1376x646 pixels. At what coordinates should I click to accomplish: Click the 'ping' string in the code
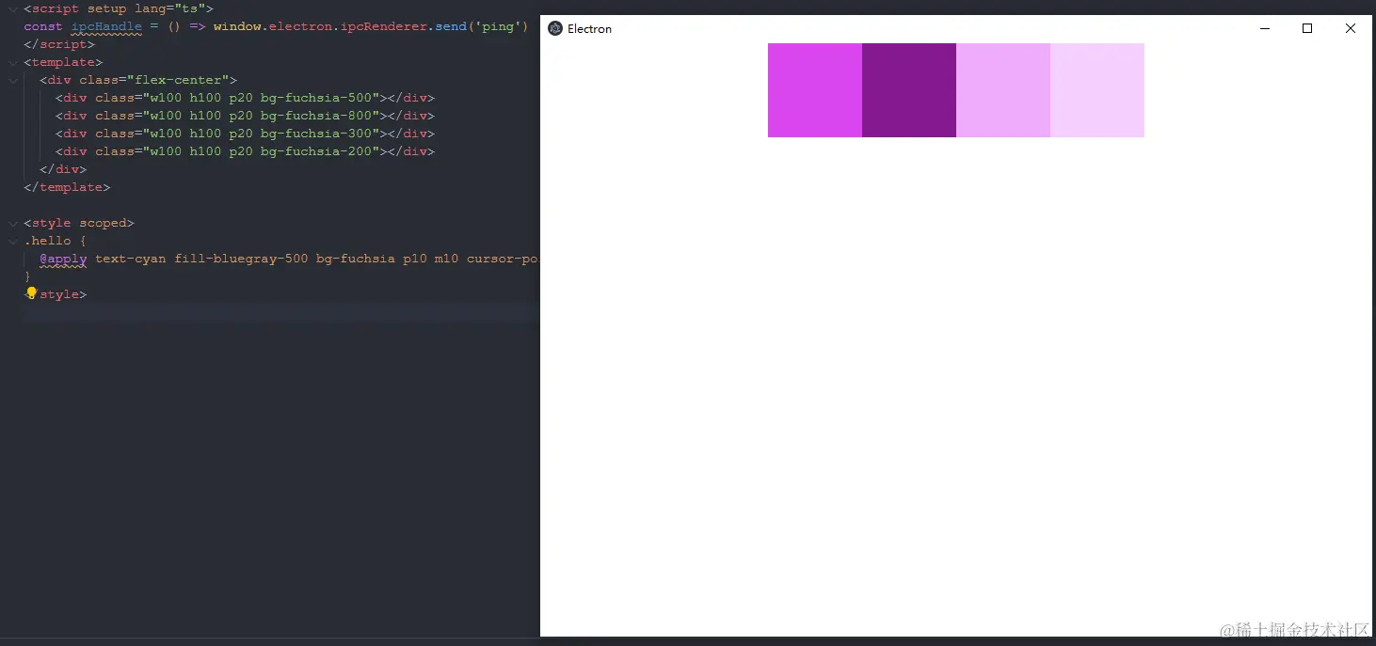(x=498, y=26)
